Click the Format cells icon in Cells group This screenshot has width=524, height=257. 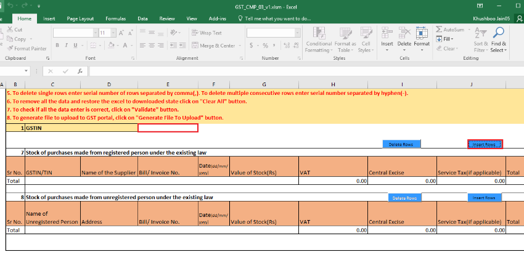pos(422,33)
